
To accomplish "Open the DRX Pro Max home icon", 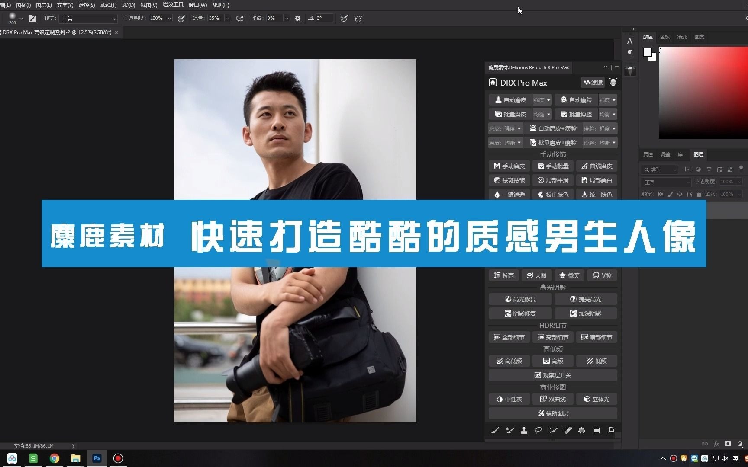I will 493,83.
